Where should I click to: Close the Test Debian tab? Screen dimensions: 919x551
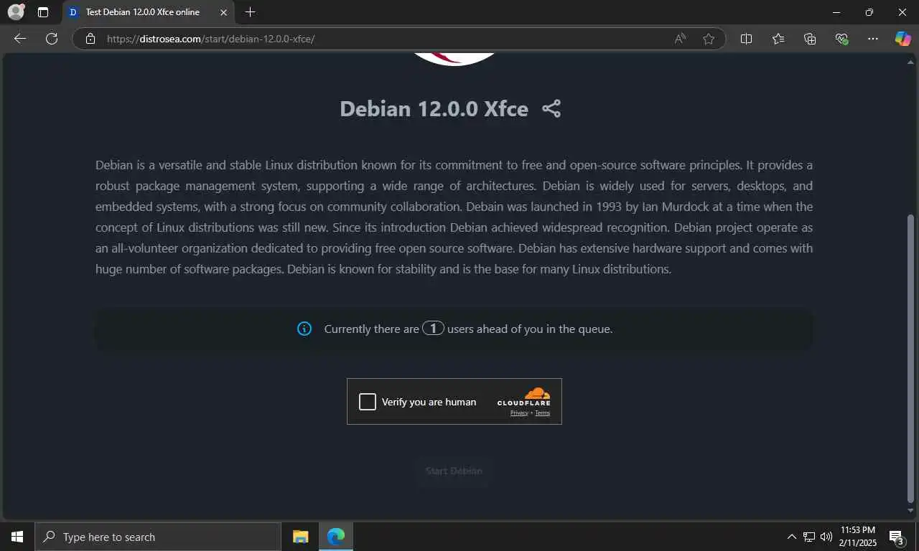point(223,12)
